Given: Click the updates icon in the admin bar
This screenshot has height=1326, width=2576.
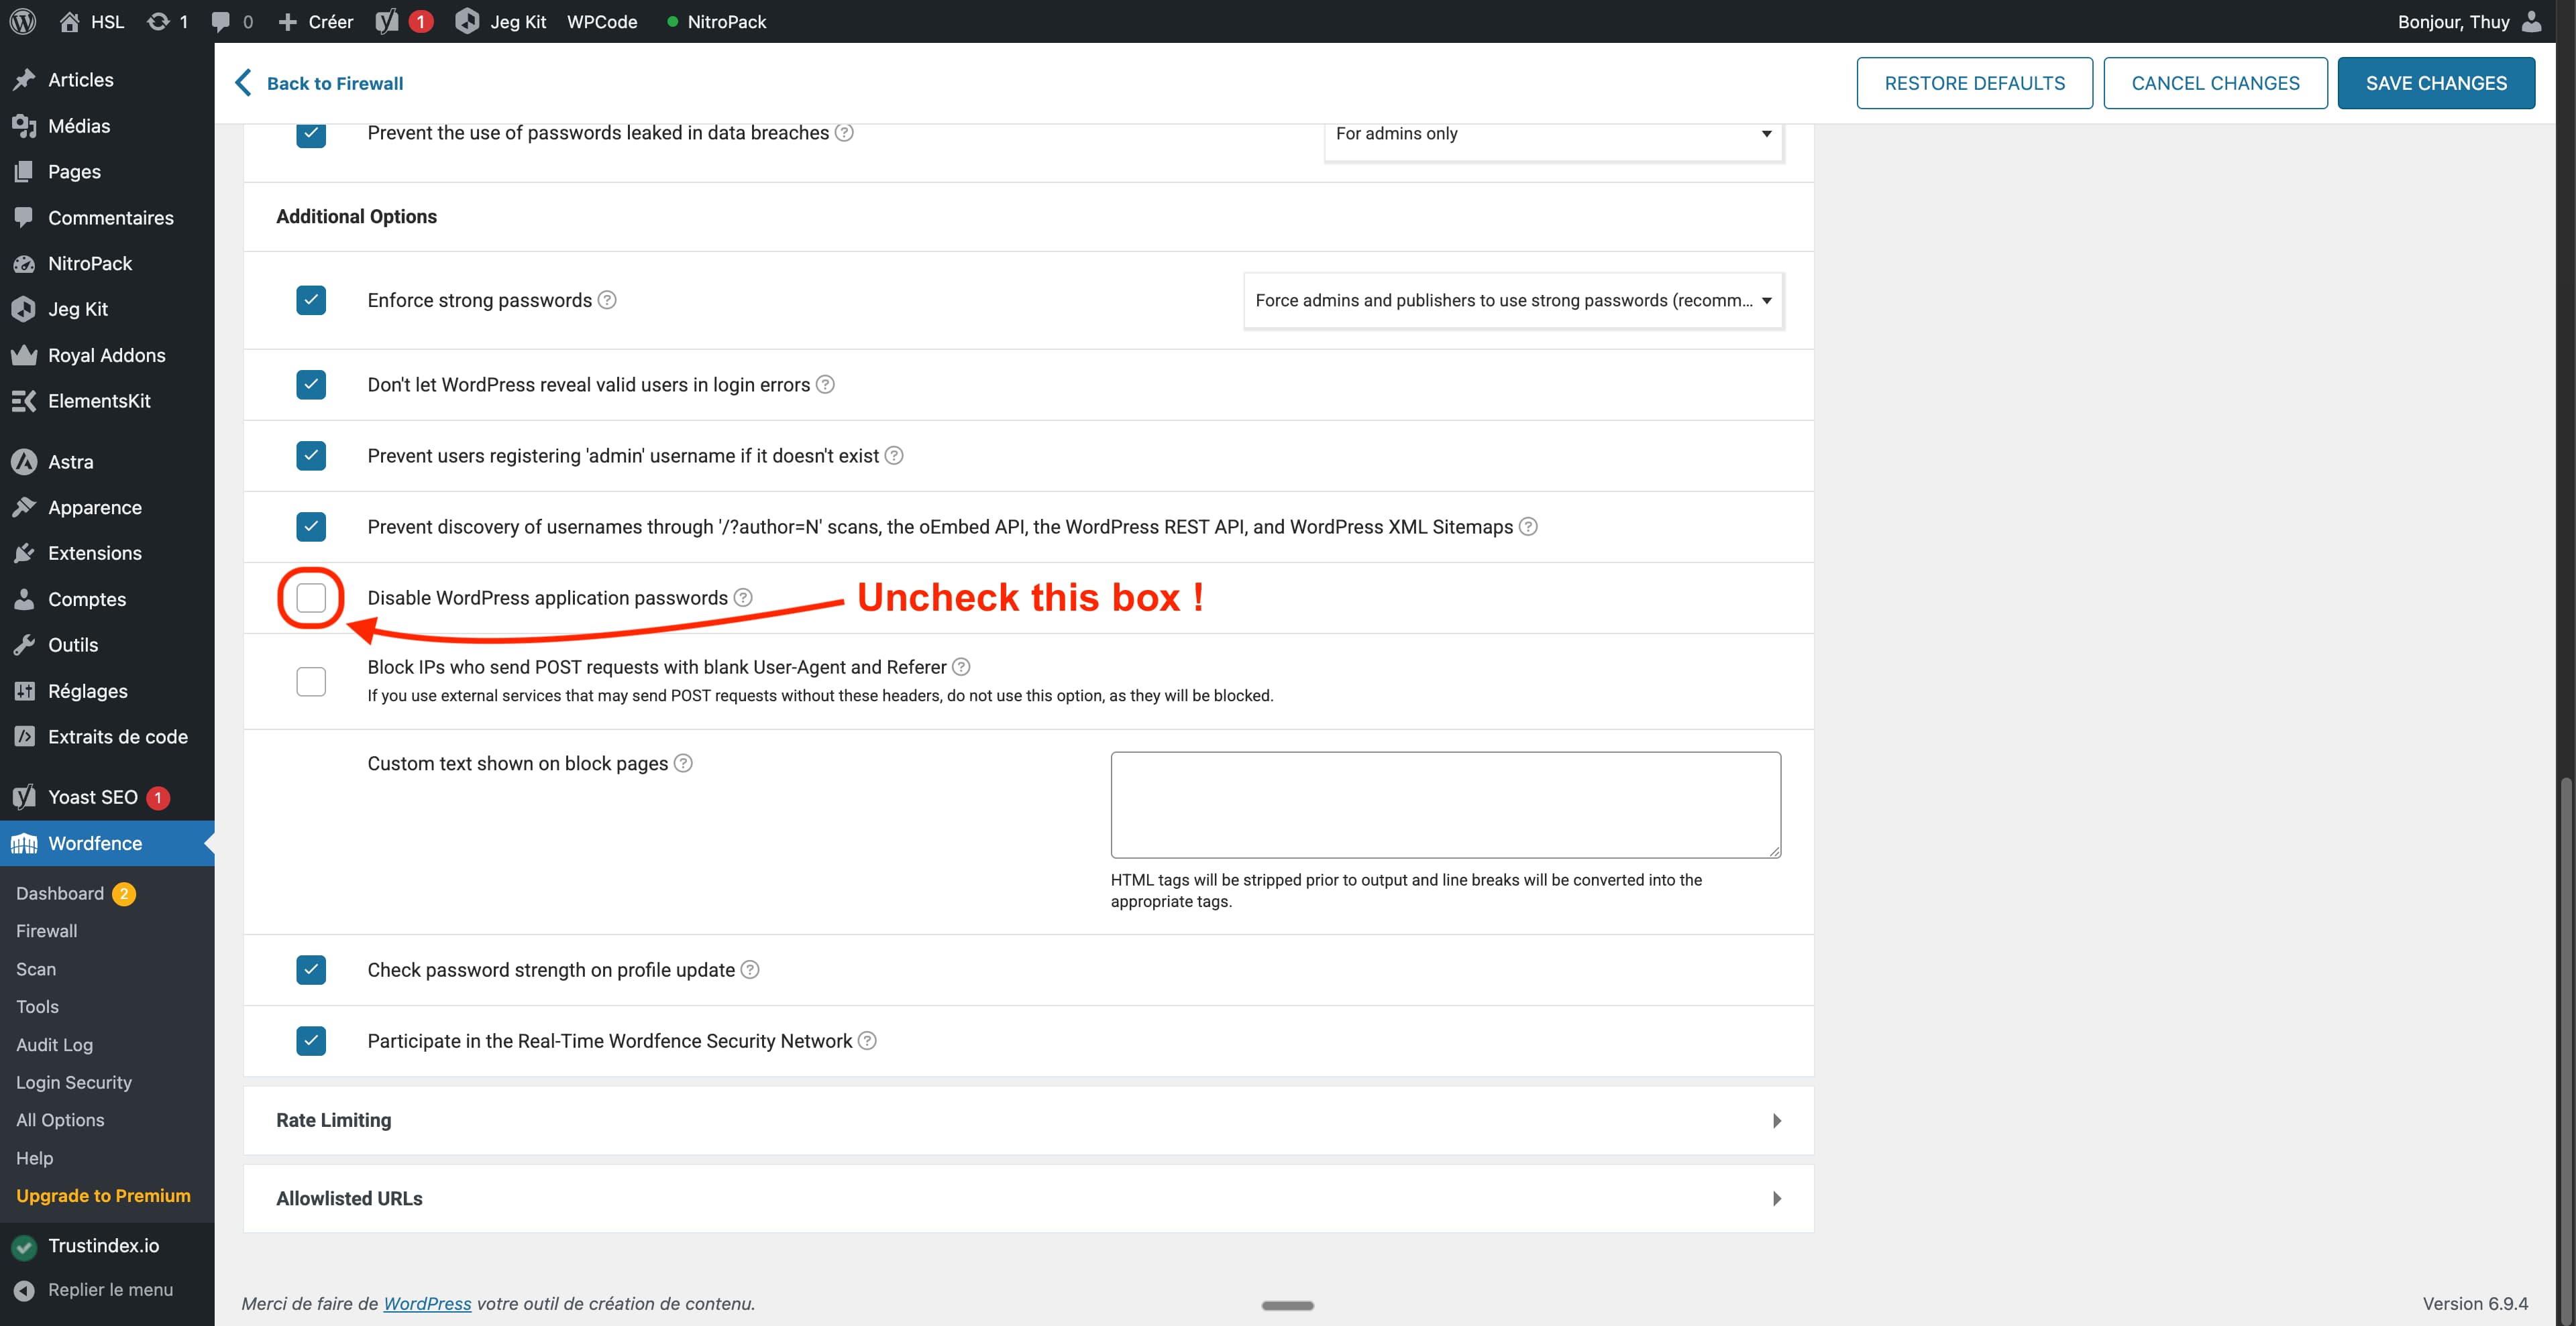Looking at the screenshot, I should coord(158,21).
